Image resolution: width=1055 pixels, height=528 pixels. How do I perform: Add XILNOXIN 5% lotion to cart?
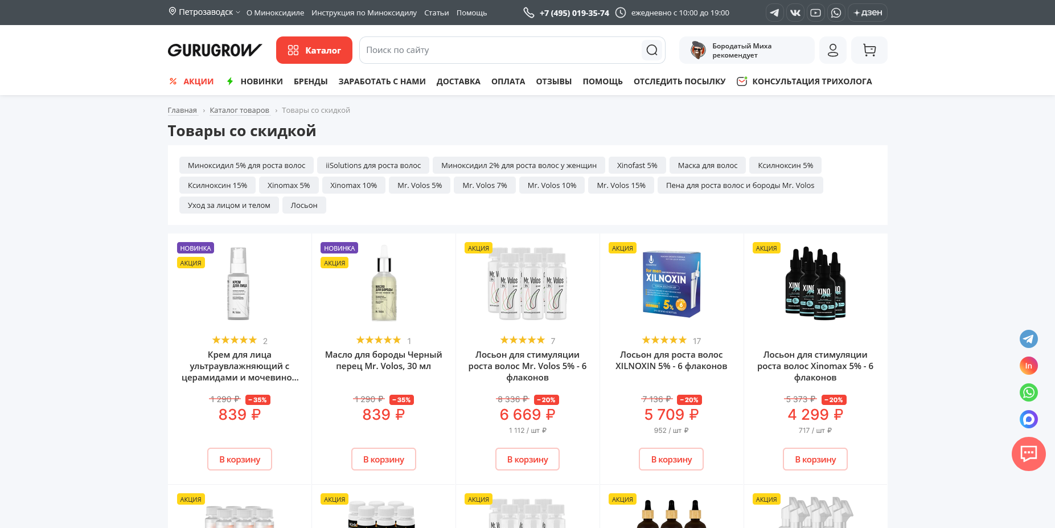(671, 459)
